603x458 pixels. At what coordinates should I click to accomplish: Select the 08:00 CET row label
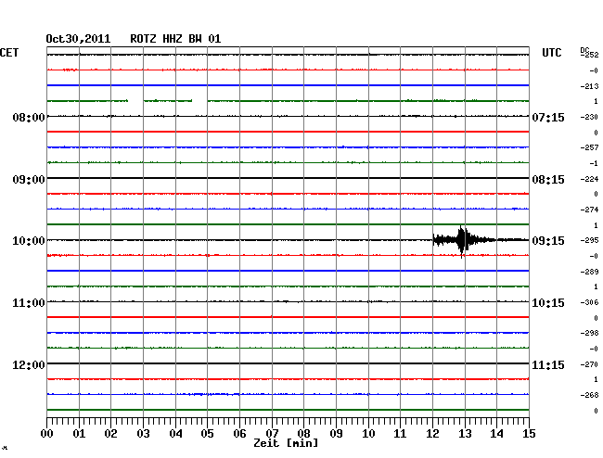(x=29, y=117)
